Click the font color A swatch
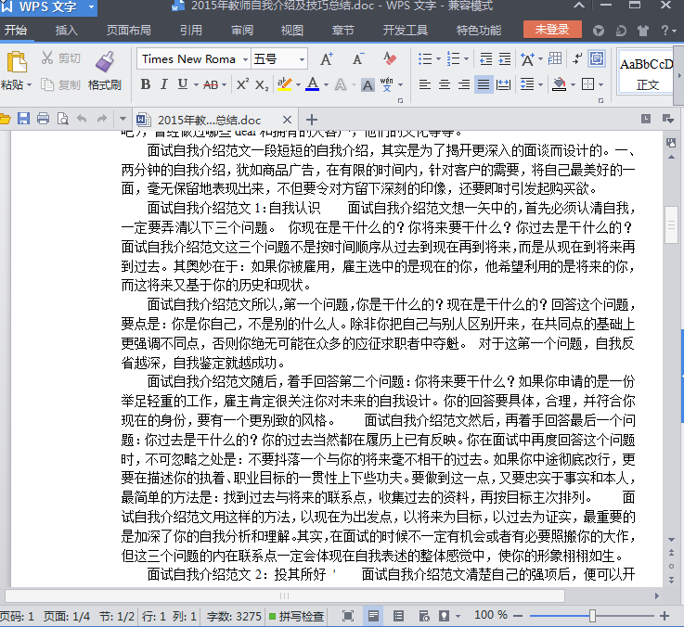 point(313,84)
